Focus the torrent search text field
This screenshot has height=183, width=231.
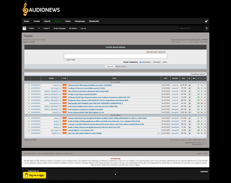tap(115, 56)
